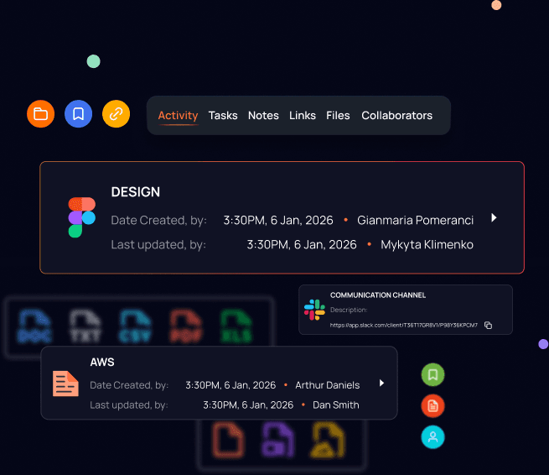549x475 pixels.
Task: Click the COMMUNICATION CHANNEL heading
Action: click(378, 295)
